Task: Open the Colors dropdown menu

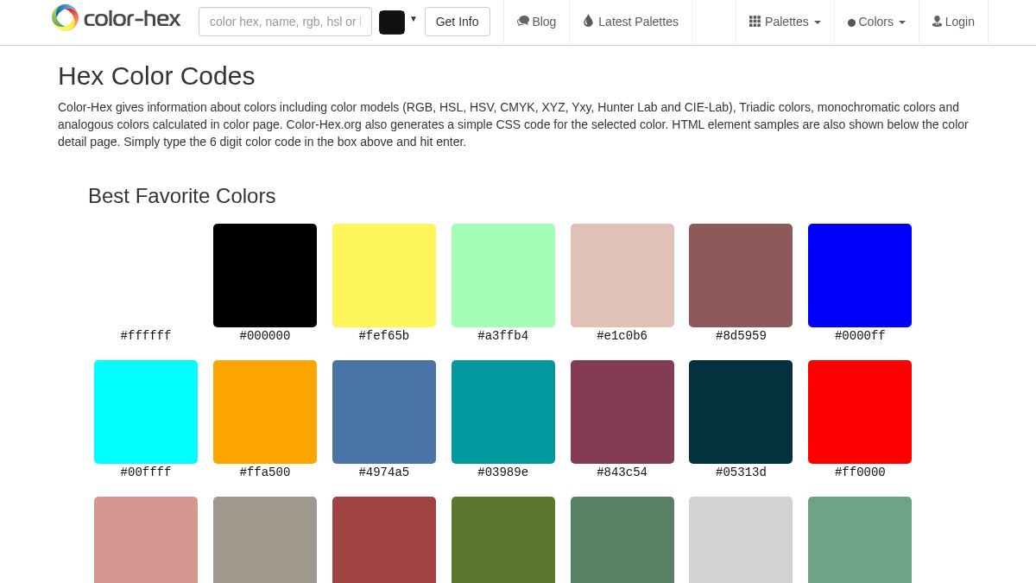Action: click(876, 22)
